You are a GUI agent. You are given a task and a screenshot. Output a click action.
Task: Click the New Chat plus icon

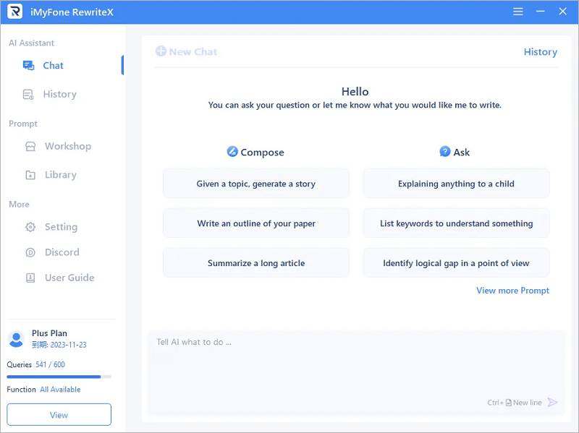coord(161,51)
